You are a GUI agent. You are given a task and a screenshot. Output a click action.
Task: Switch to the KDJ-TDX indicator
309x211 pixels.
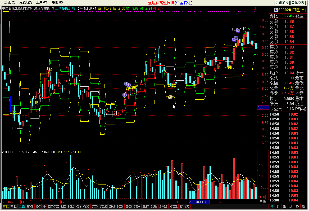point(53,206)
